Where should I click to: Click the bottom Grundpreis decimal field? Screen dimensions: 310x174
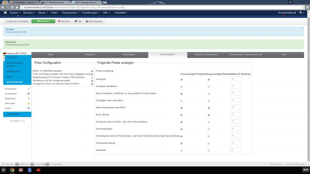tap(236, 150)
